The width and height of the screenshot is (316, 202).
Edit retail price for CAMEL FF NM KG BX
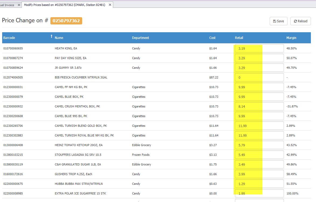pyautogui.click(x=259, y=87)
